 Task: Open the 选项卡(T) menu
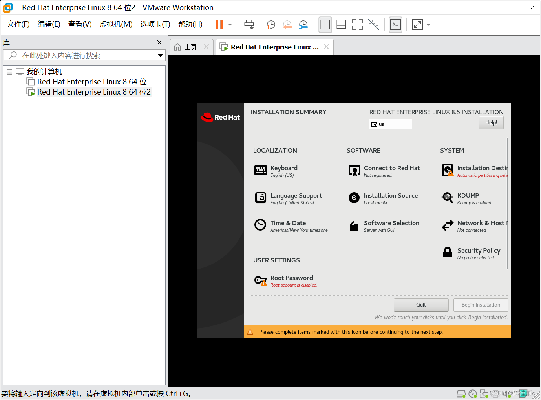tap(155, 24)
